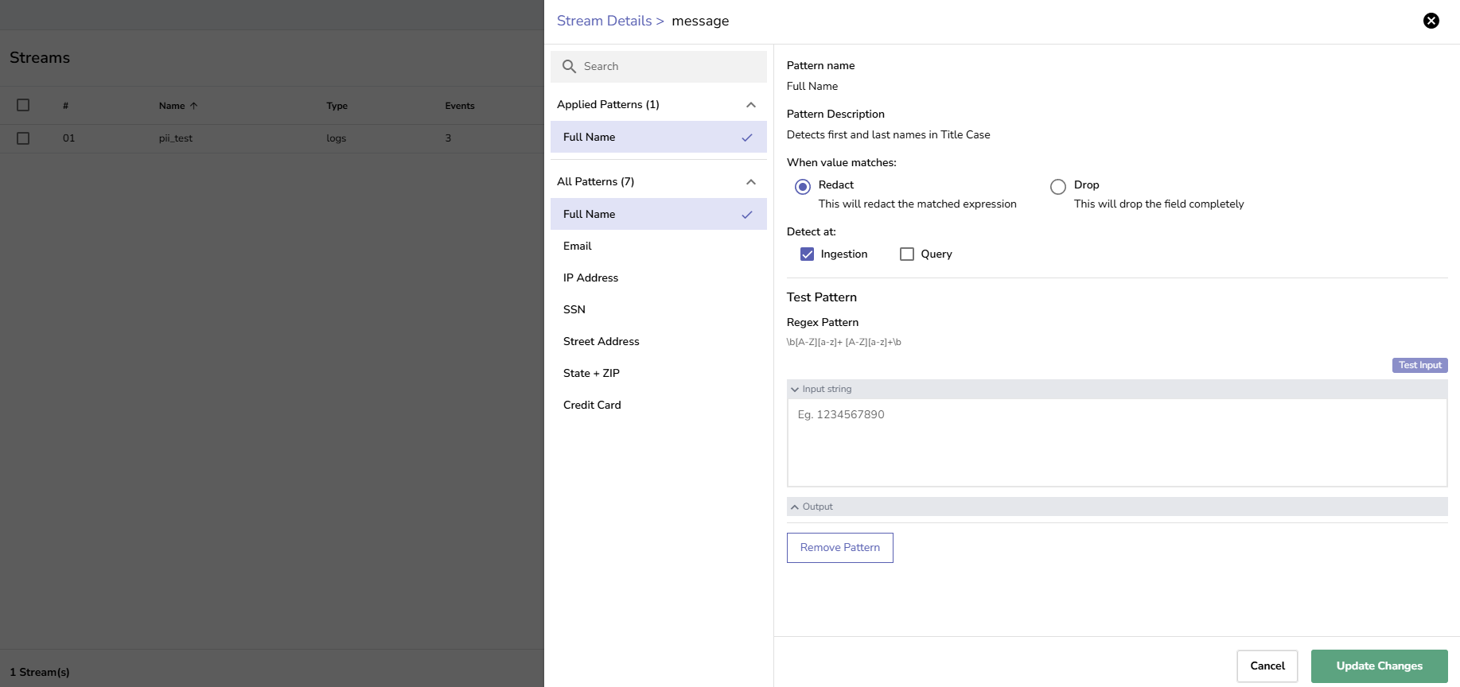The image size is (1460, 687).
Task: Enable the Query detection checkbox
Action: pos(906,254)
